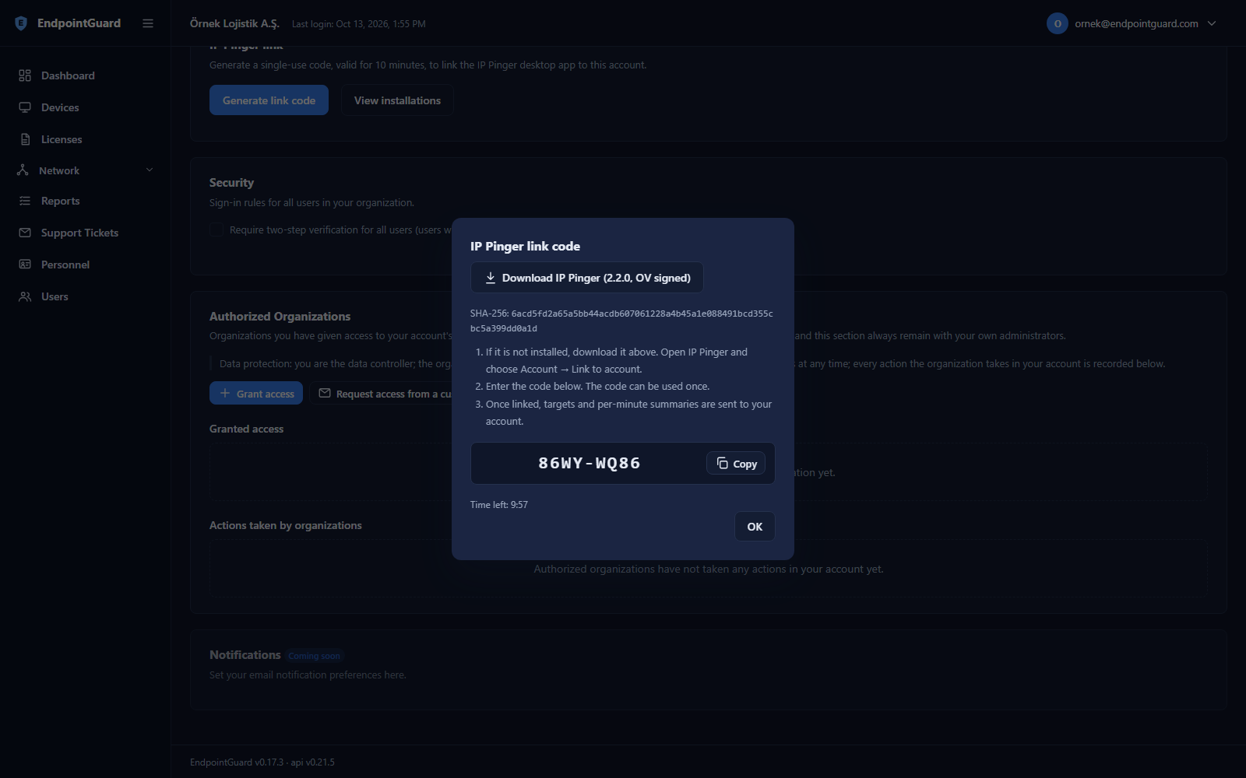Click the Coming soon badge near Notifications

[314, 656]
